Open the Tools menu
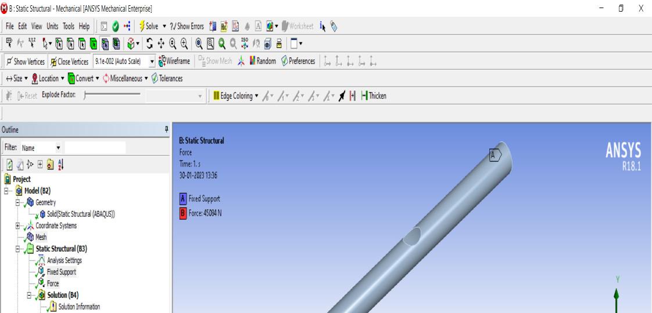This screenshot has width=652, height=313. [69, 27]
